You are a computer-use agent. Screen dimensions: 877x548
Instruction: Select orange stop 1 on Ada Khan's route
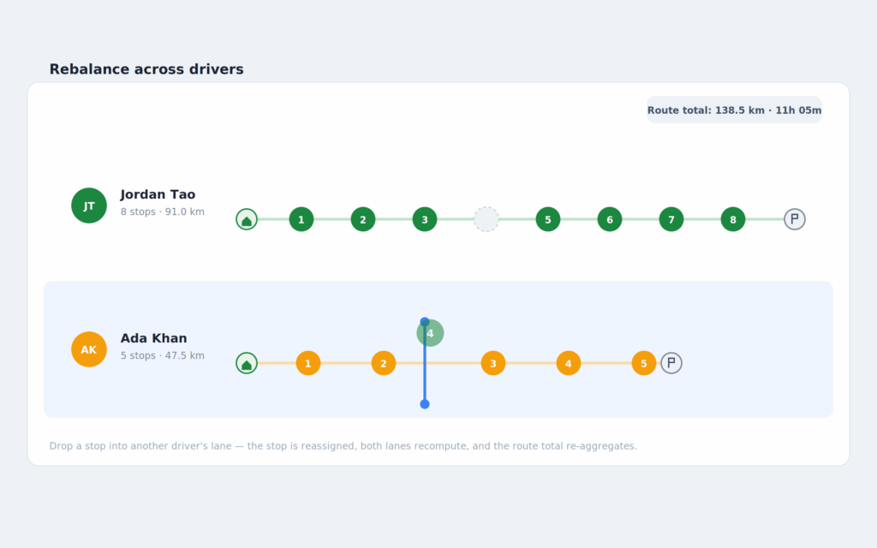308,363
